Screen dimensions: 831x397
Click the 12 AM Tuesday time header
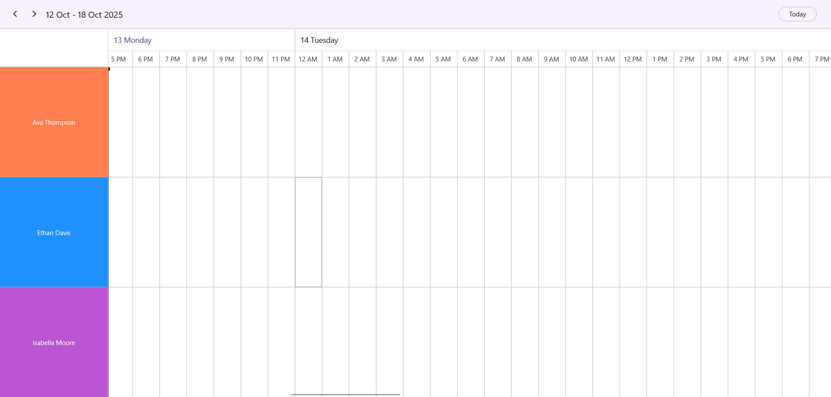tap(308, 59)
